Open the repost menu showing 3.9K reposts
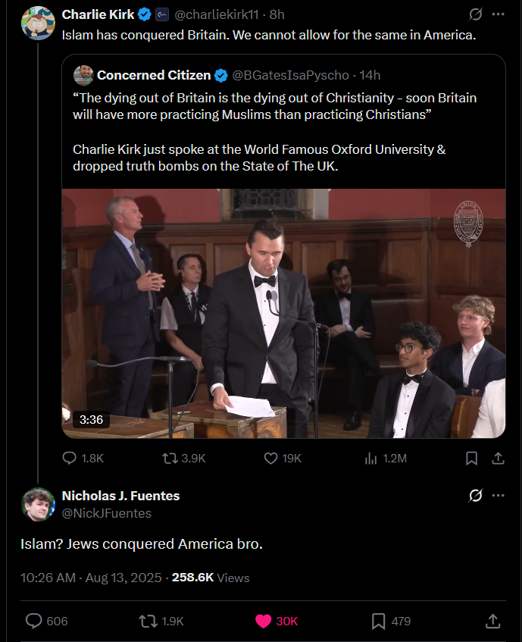 (170, 458)
